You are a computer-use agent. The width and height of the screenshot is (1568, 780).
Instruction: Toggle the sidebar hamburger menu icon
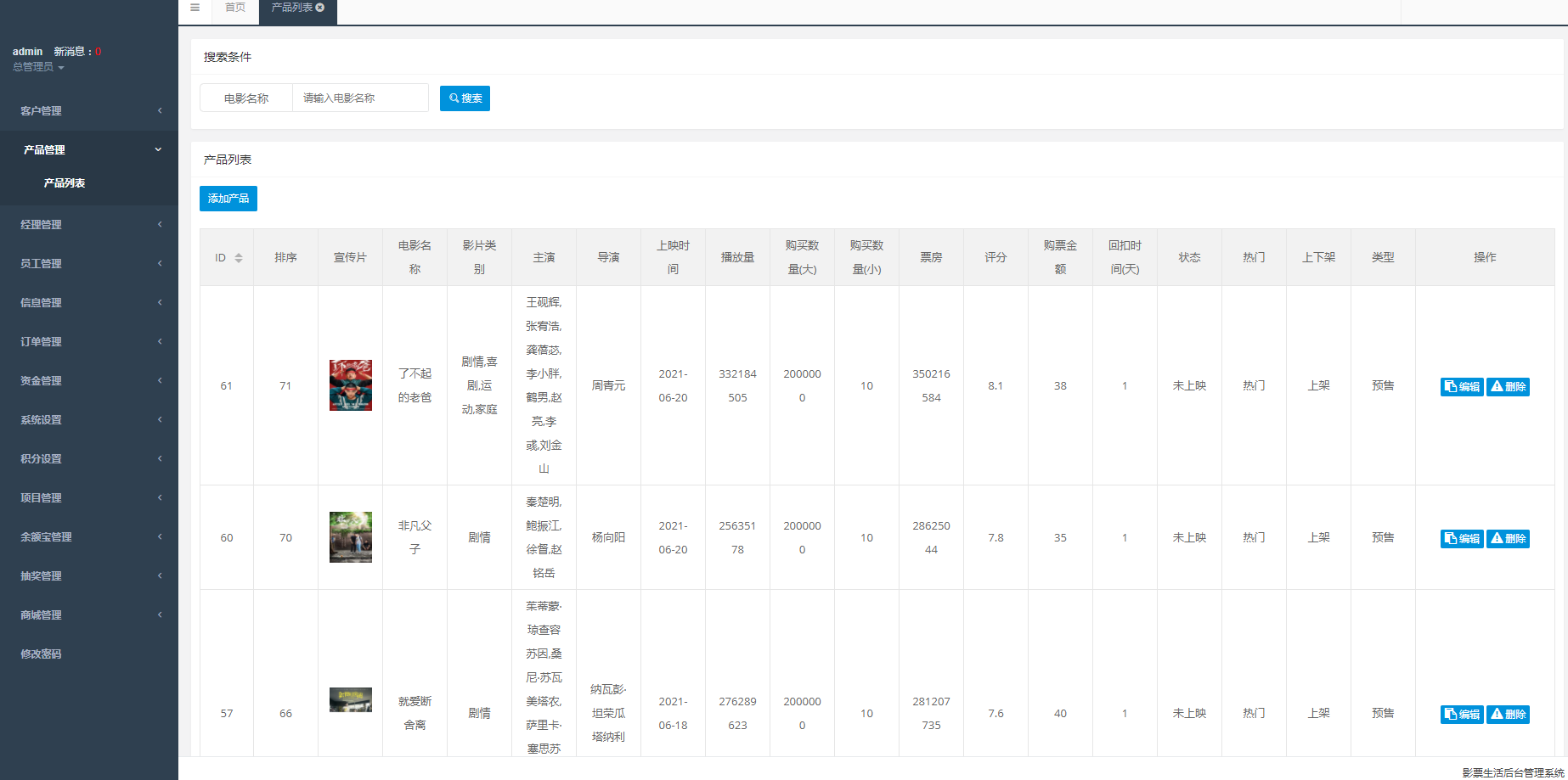click(195, 8)
